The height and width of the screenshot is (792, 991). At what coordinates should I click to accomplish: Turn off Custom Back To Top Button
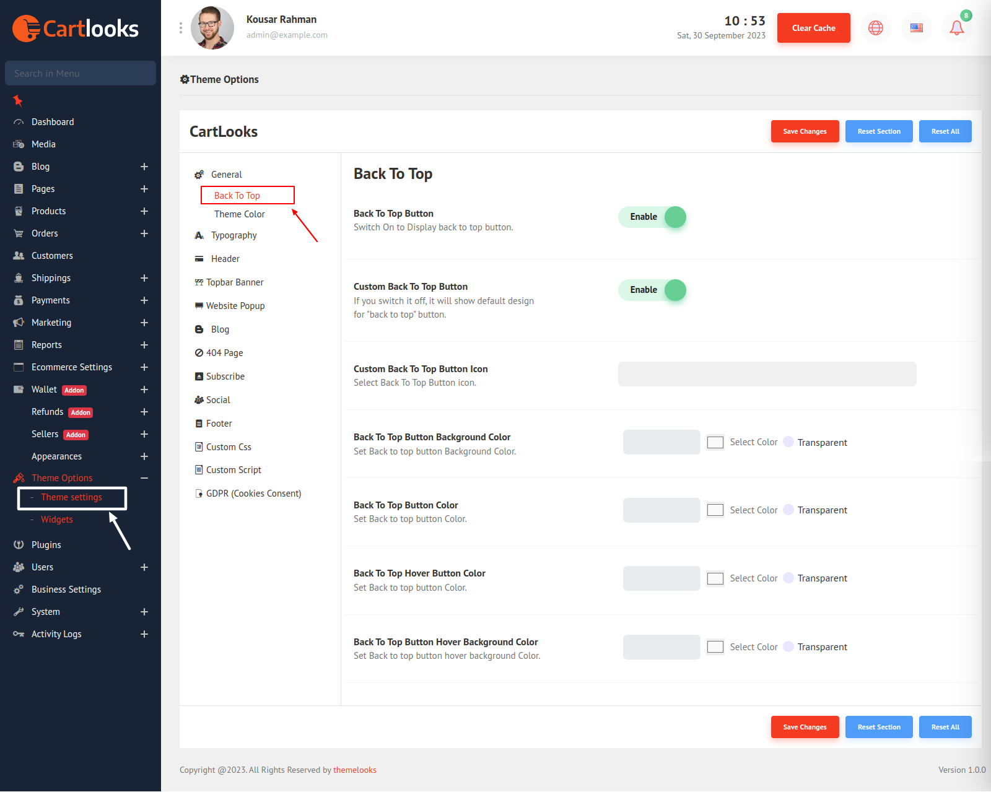tap(652, 290)
